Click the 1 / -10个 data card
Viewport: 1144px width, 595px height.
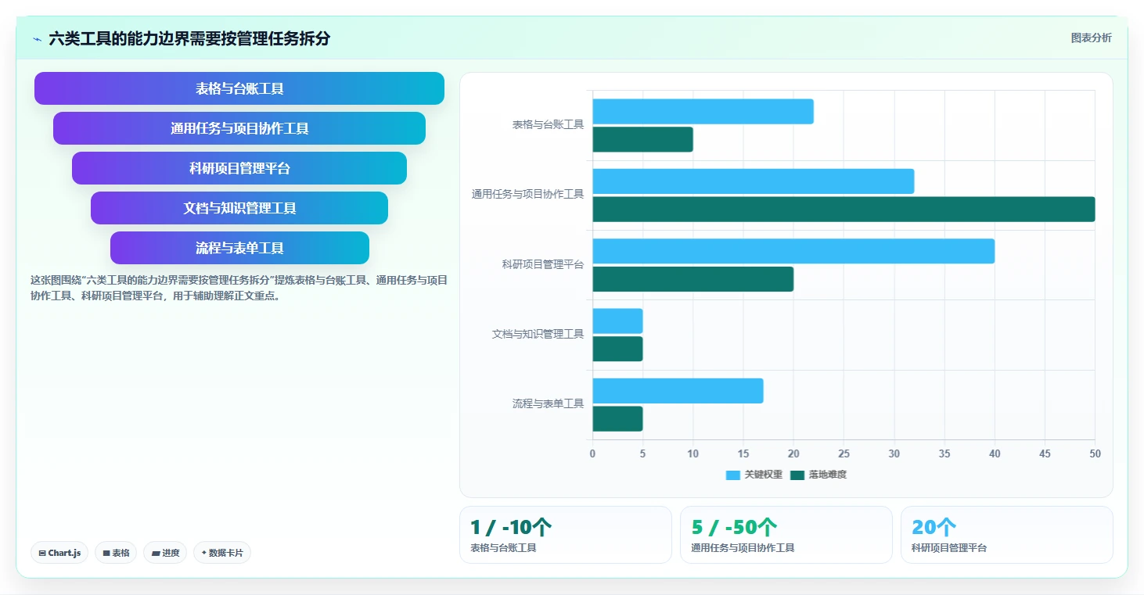pyautogui.click(x=566, y=535)
